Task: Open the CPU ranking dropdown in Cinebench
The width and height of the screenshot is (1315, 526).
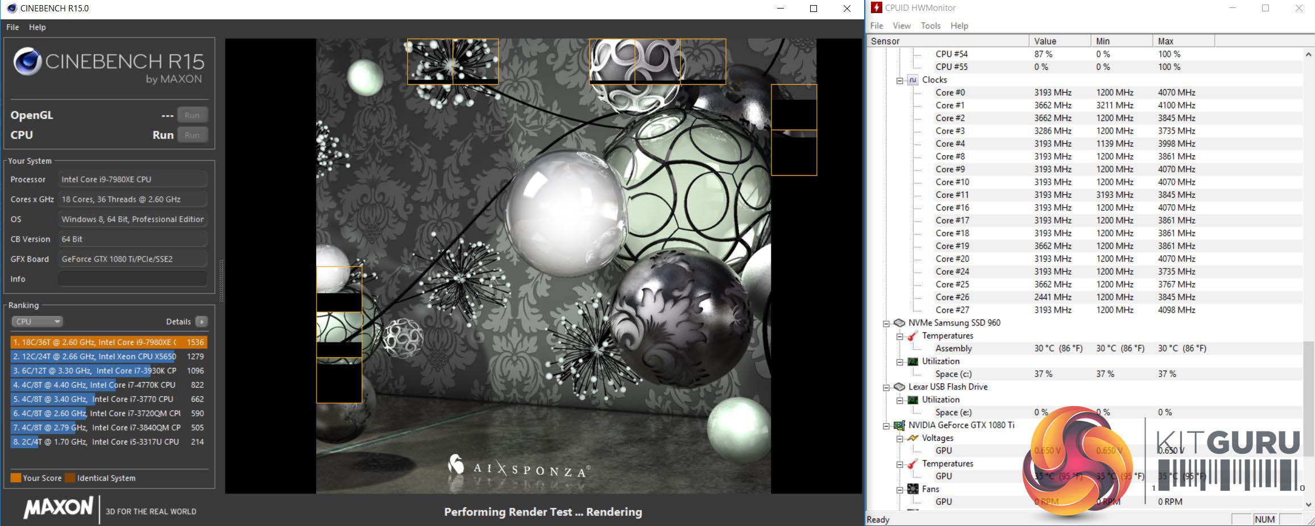Action: pyautogui.click(x=37, y=322)
